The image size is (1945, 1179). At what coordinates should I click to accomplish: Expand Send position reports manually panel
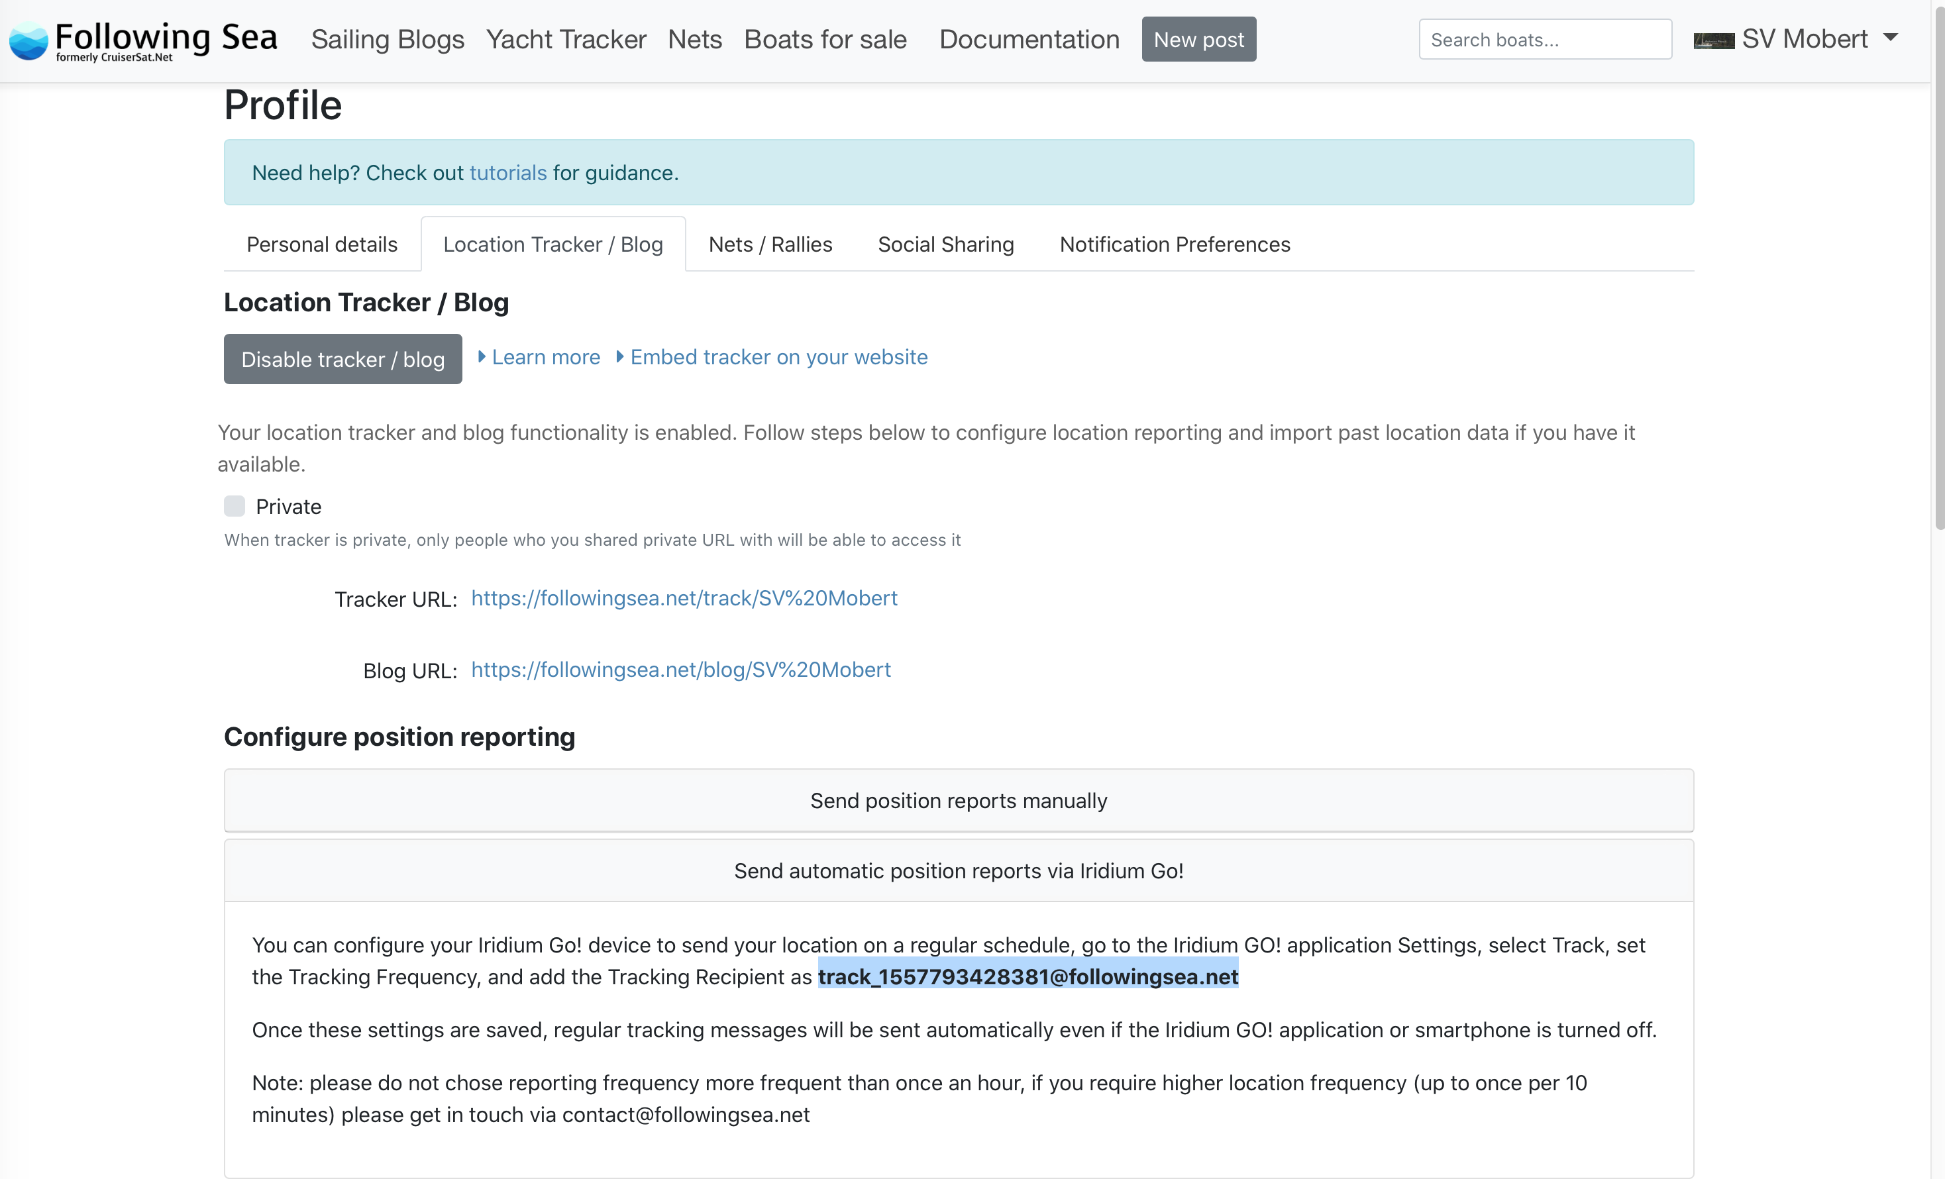click(x=959, y=800)
